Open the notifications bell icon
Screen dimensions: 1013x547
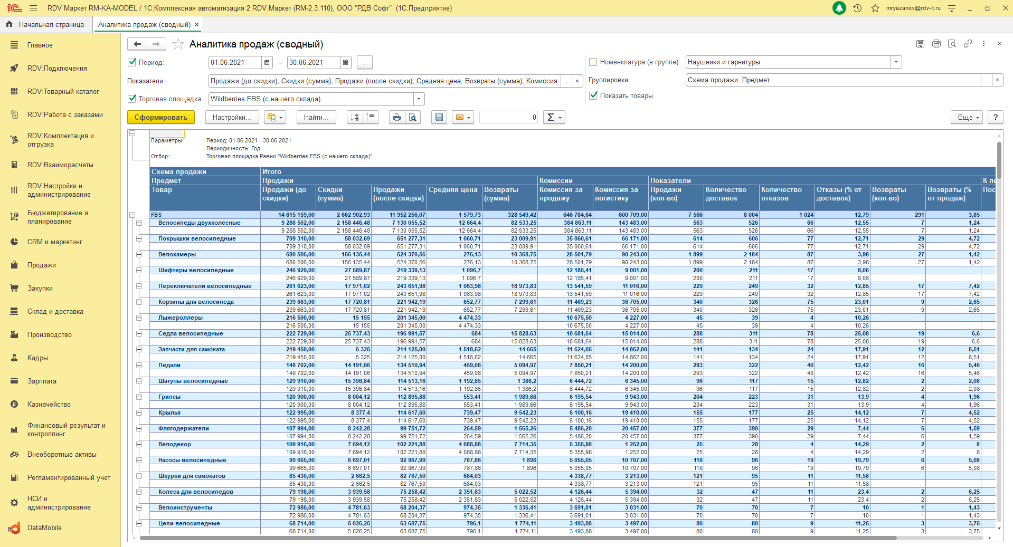click(839, 8)
